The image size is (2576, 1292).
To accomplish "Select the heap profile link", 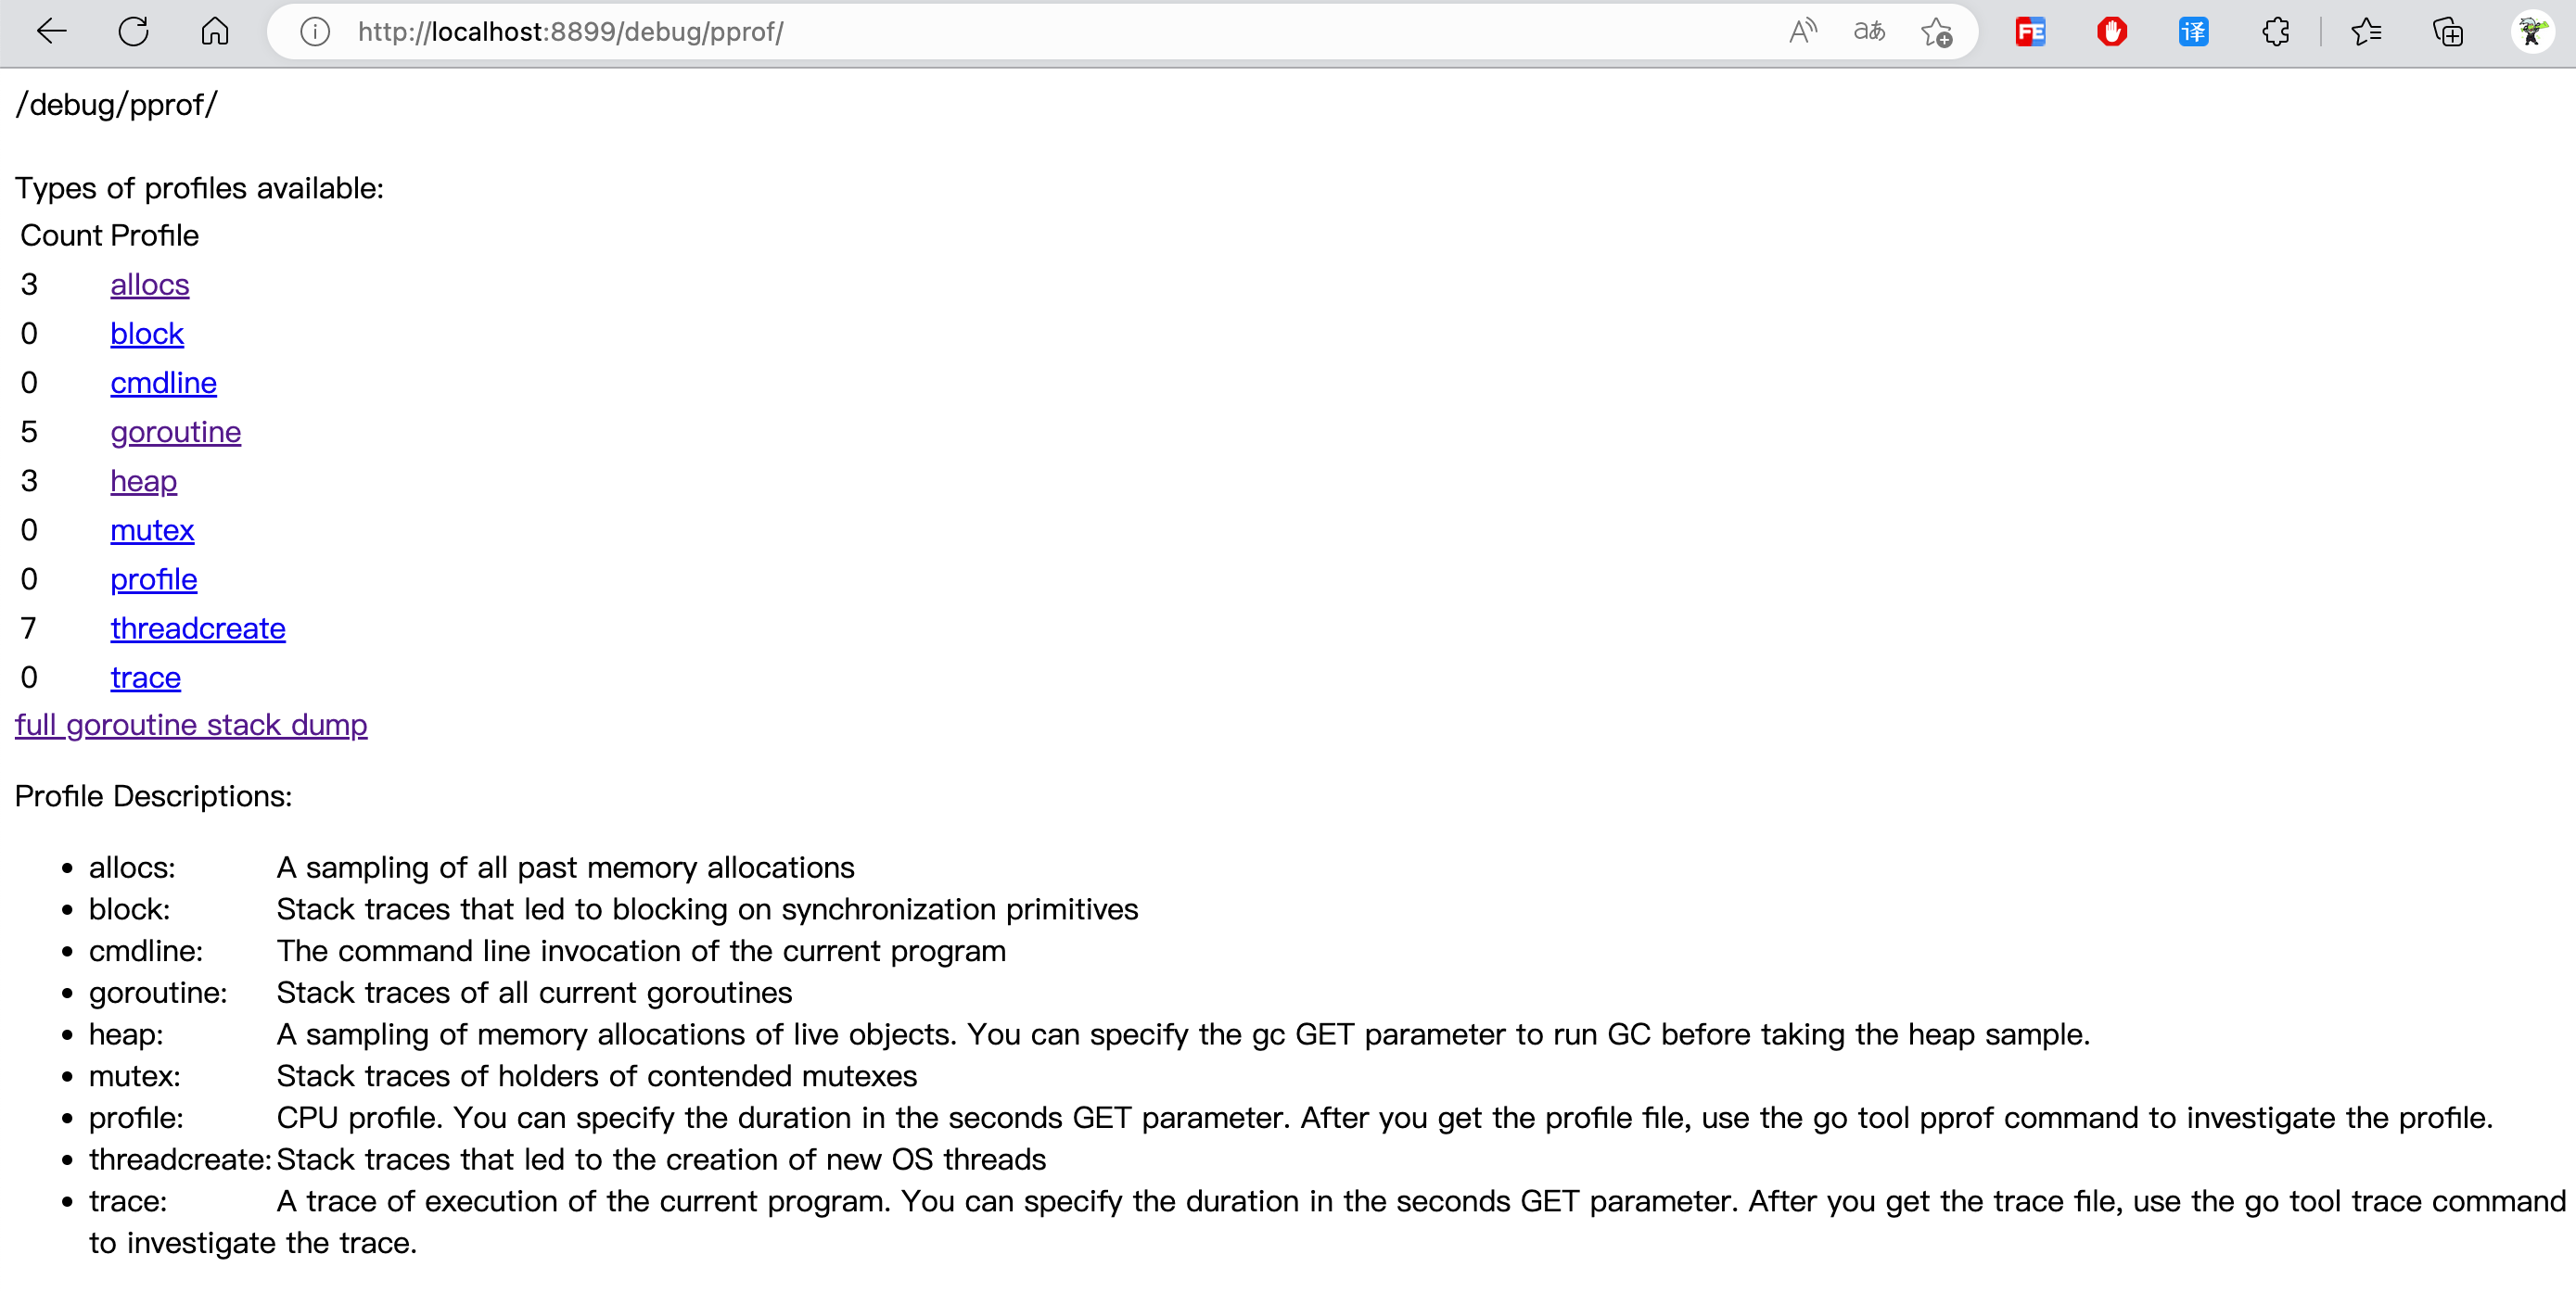I will pyautogui.click(x=144, y=479).
